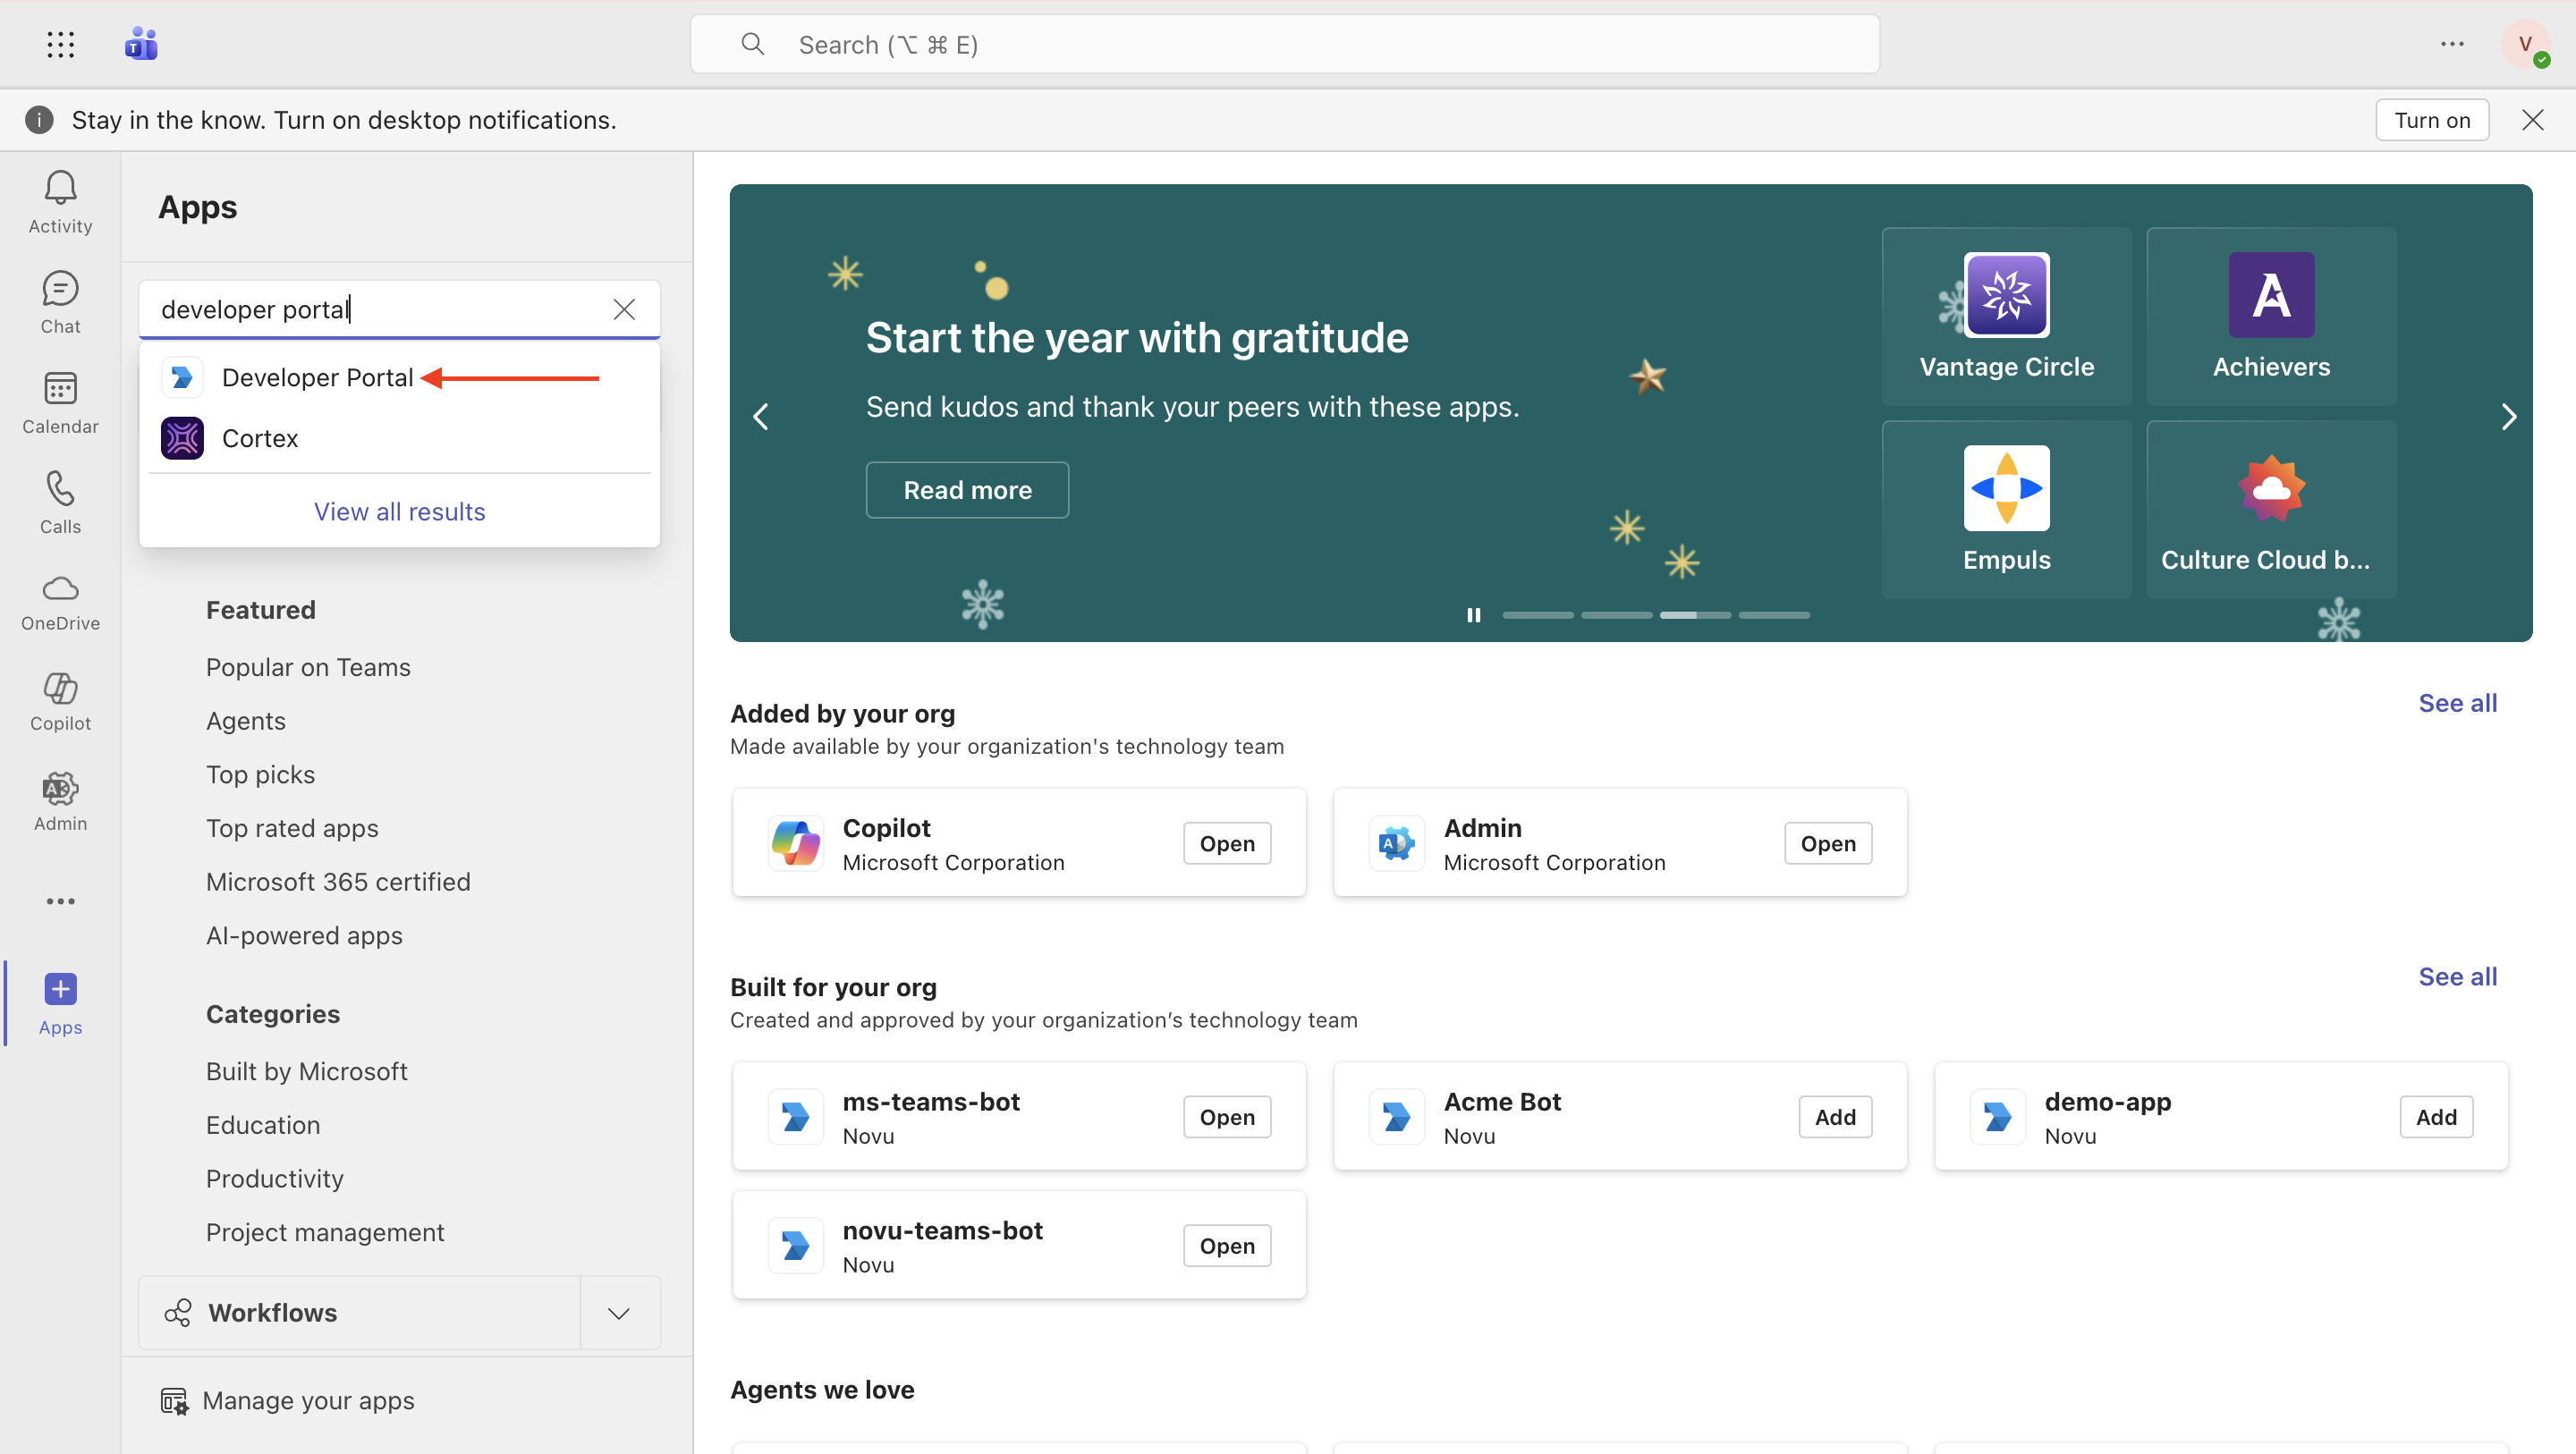Open the Calls panel
This screenshot has width=2576, height=1454.
click(59, 501)
